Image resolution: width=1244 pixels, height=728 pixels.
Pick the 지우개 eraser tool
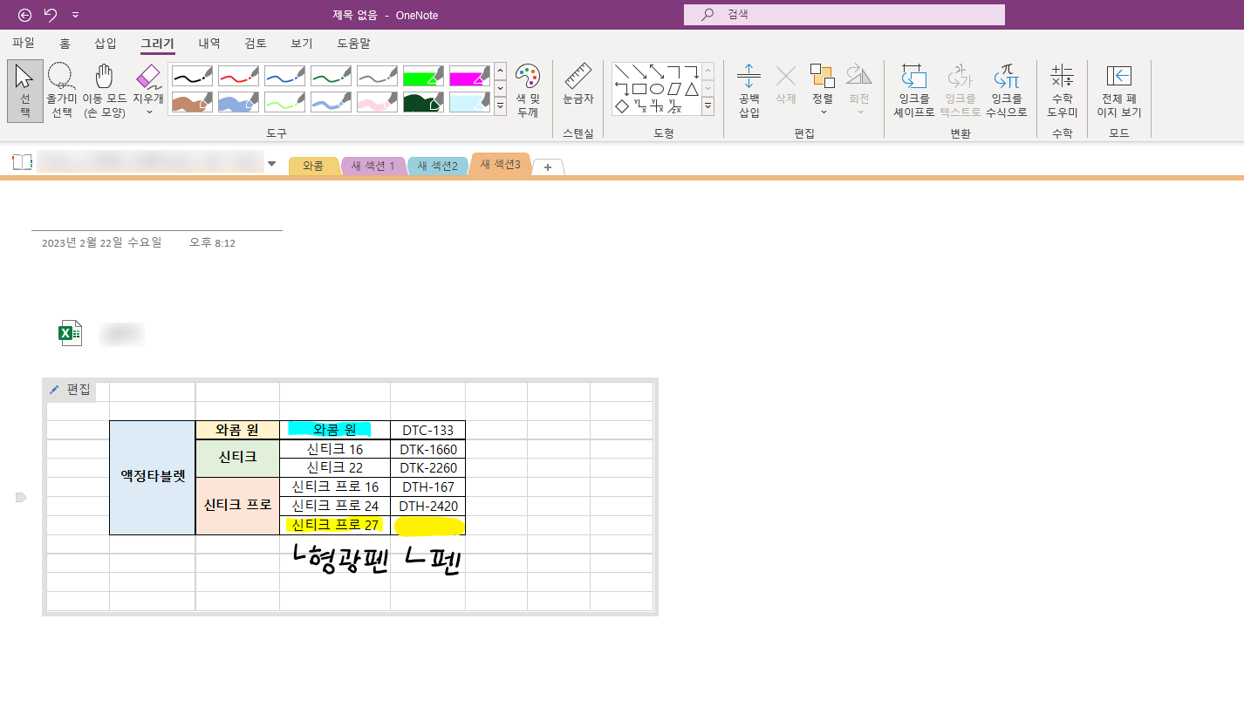pos(148,85)
